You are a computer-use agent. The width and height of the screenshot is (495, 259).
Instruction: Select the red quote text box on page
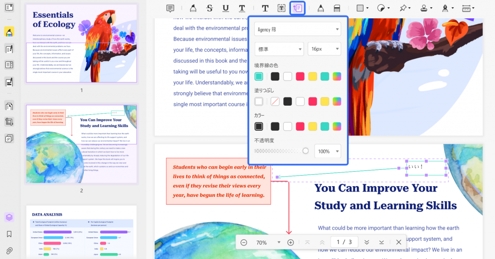pos(218,181)
